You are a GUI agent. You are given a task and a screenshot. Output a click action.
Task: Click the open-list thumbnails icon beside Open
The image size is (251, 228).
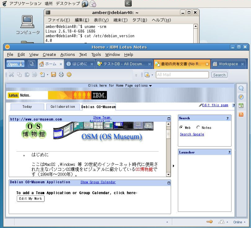[32, 64]
